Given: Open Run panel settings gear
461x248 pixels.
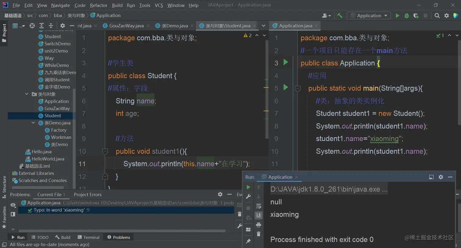Looking at the screenshot, I should coord(441,177).
